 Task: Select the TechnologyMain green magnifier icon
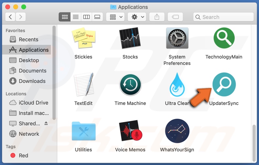(224, 38)
